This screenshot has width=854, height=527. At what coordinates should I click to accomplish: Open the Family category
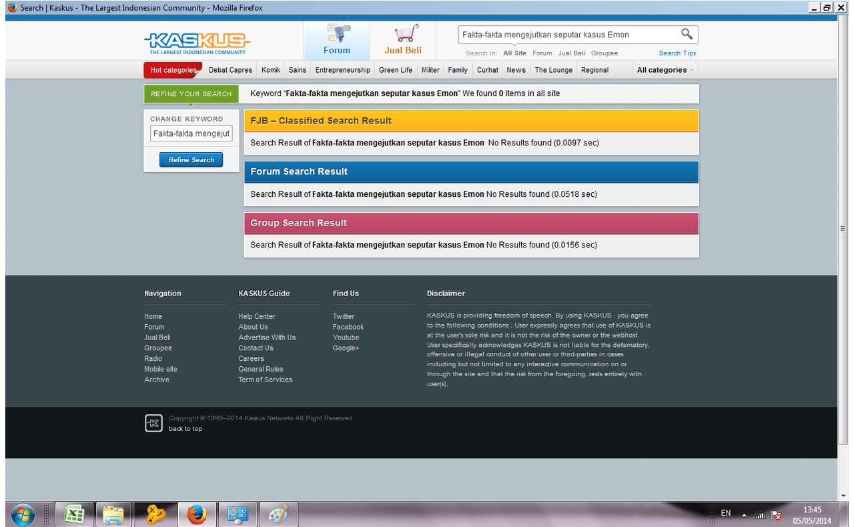[458, 70]
